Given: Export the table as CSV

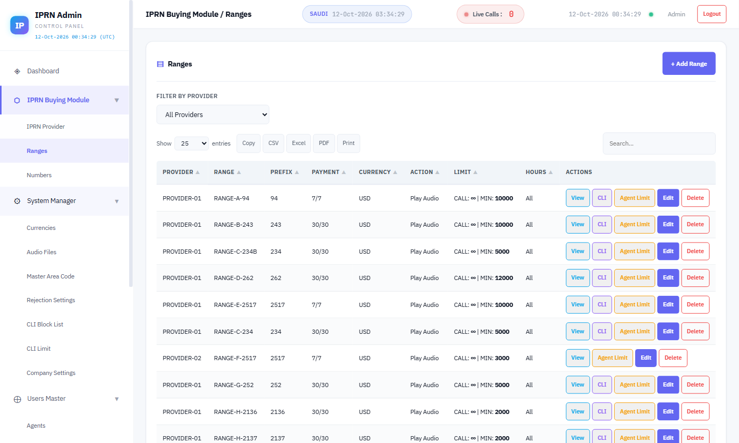Looking at the screenshot, I should [x=274, y=143].
